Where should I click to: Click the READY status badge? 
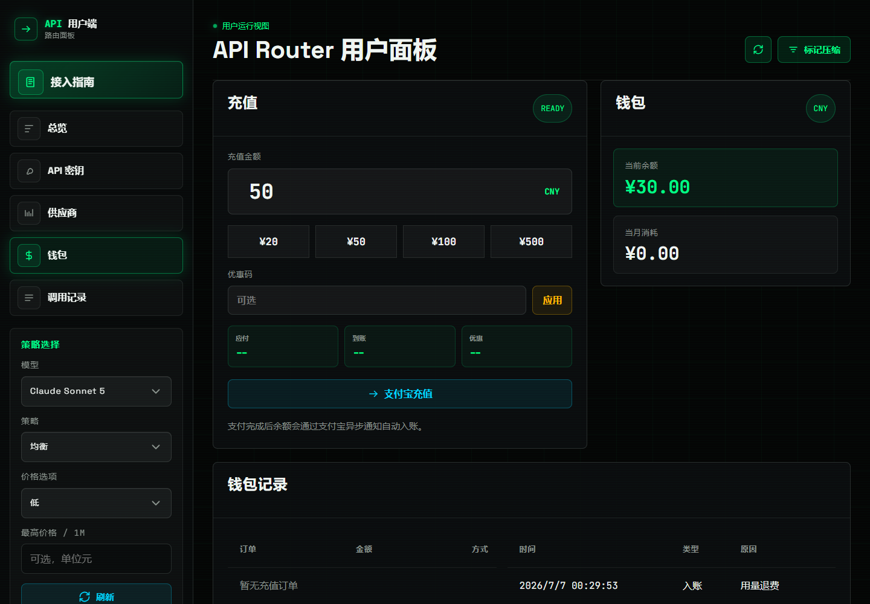pos(552,109)
